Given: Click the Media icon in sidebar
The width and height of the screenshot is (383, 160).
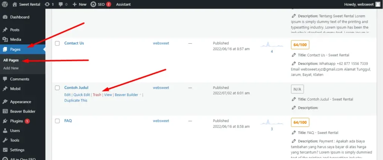Looking at the screenshot, I should tap(5, 40).
